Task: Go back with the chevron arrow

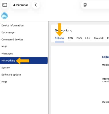Action: (36, 5)
